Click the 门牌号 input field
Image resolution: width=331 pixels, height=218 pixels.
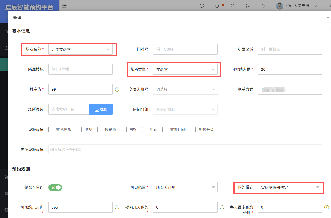(185, 49)
